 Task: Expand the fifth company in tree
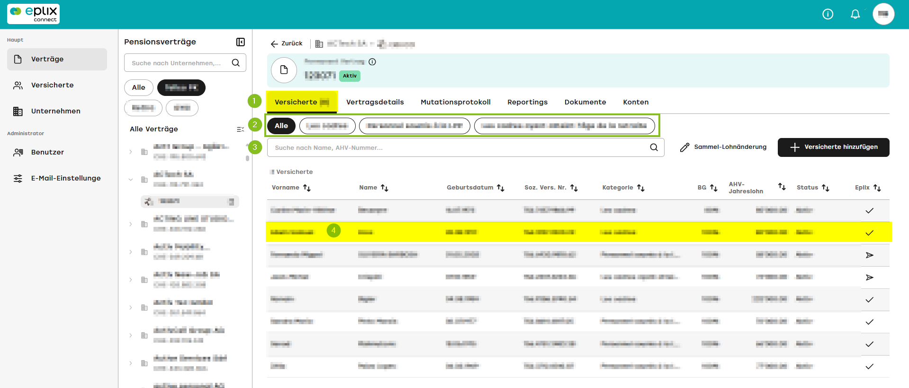coord(131,280)
